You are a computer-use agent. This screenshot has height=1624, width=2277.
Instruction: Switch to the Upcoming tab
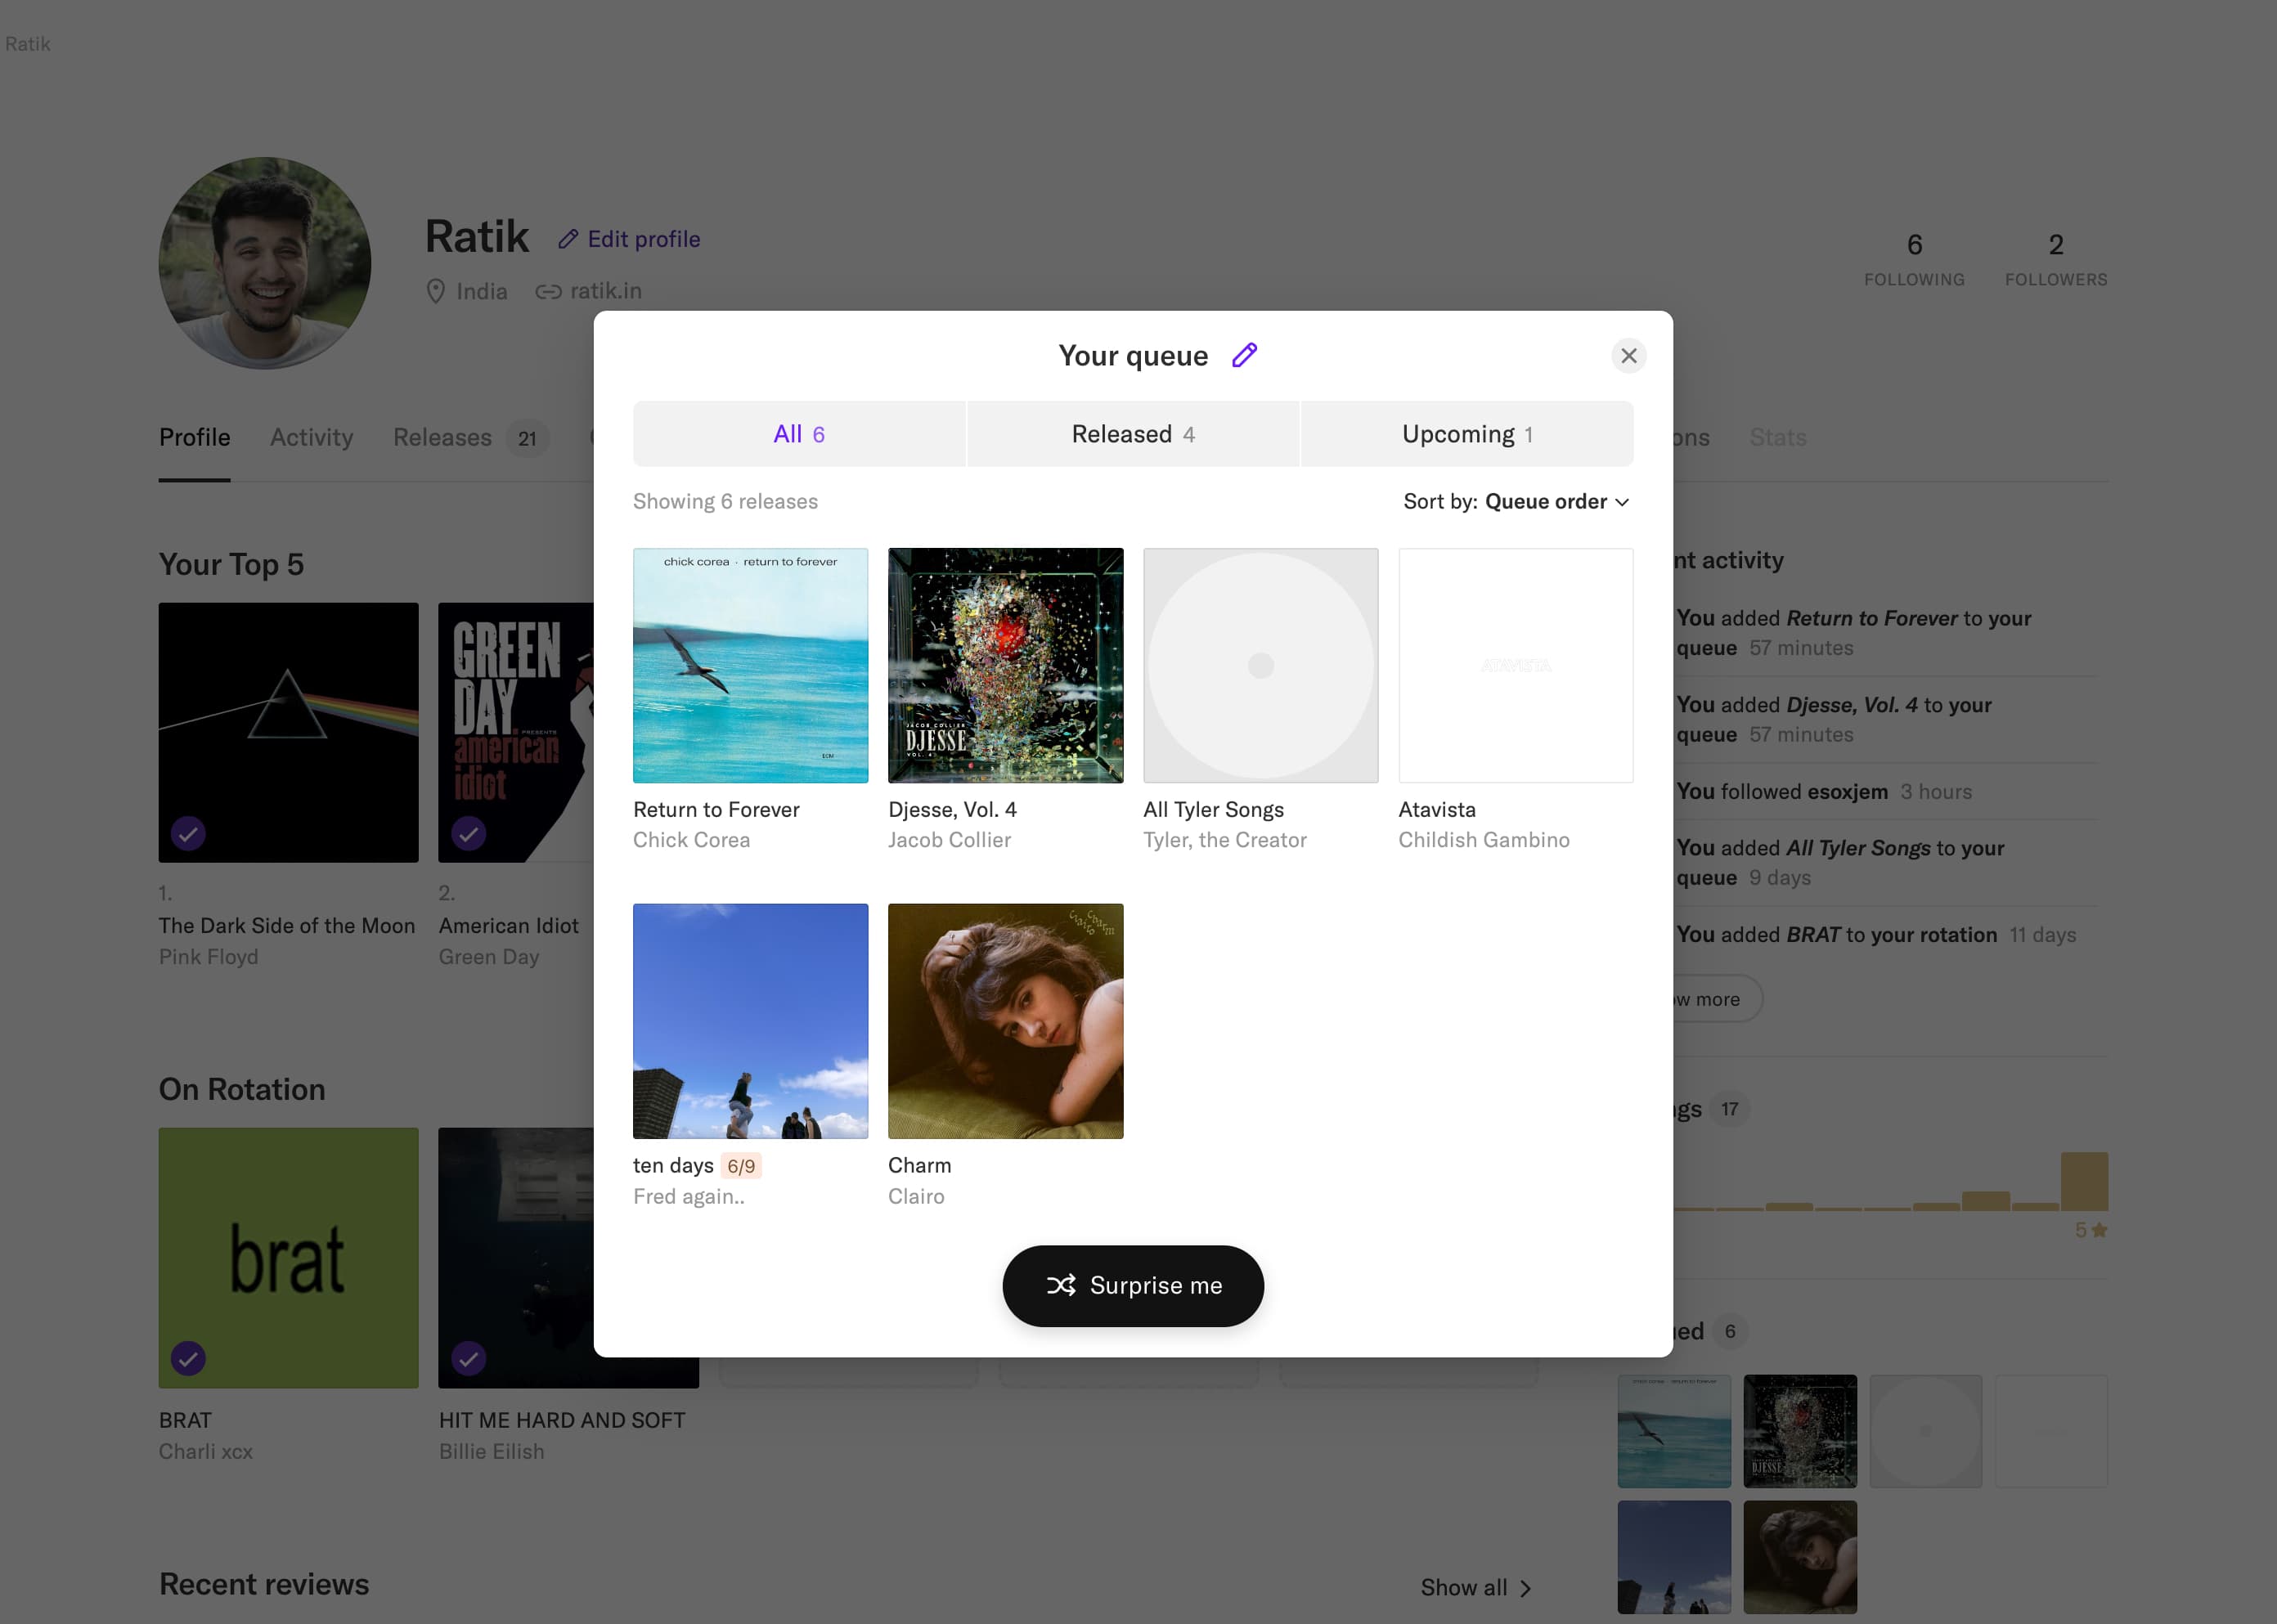pos(1466,433)
